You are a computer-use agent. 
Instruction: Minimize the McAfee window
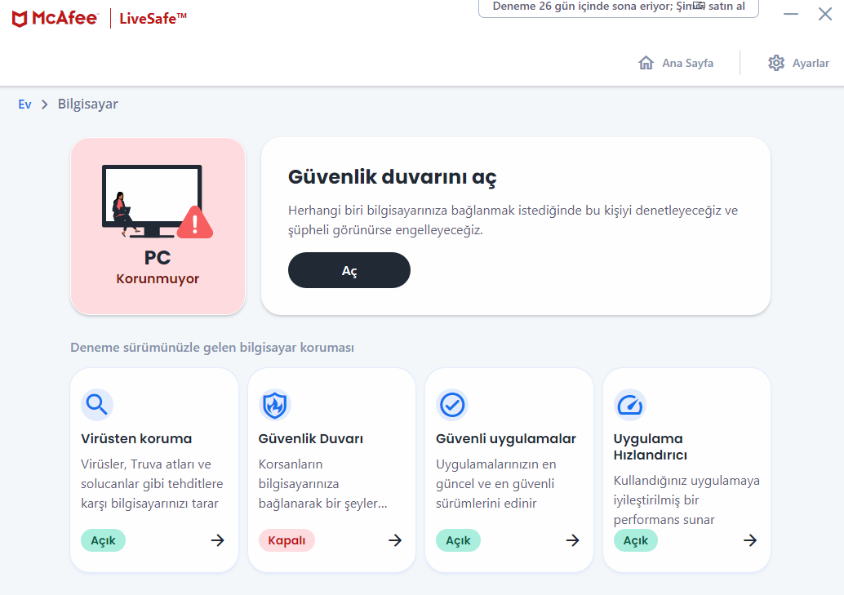(x=791, y=13)
